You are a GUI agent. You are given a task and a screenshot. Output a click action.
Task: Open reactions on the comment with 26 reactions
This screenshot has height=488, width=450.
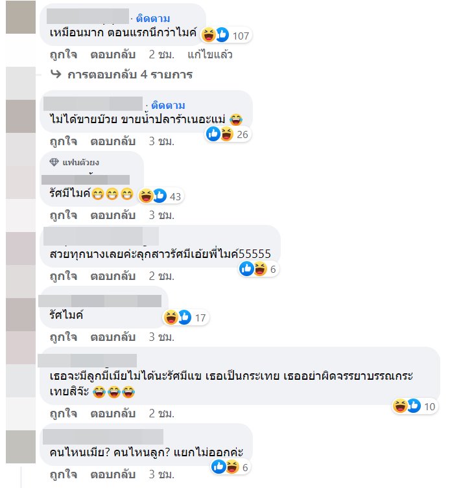228,134
